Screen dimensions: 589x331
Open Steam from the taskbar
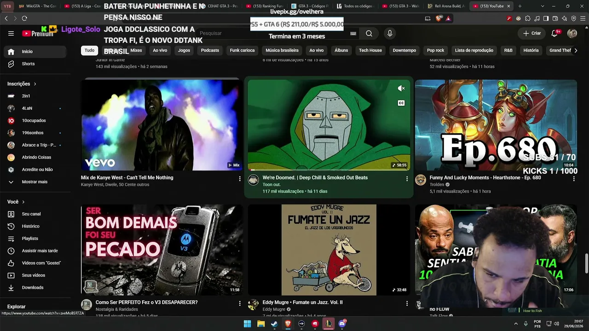(274, 324)
